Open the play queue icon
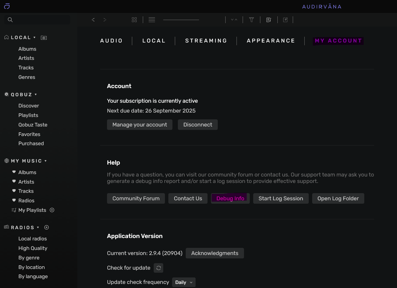 (269, 19)
